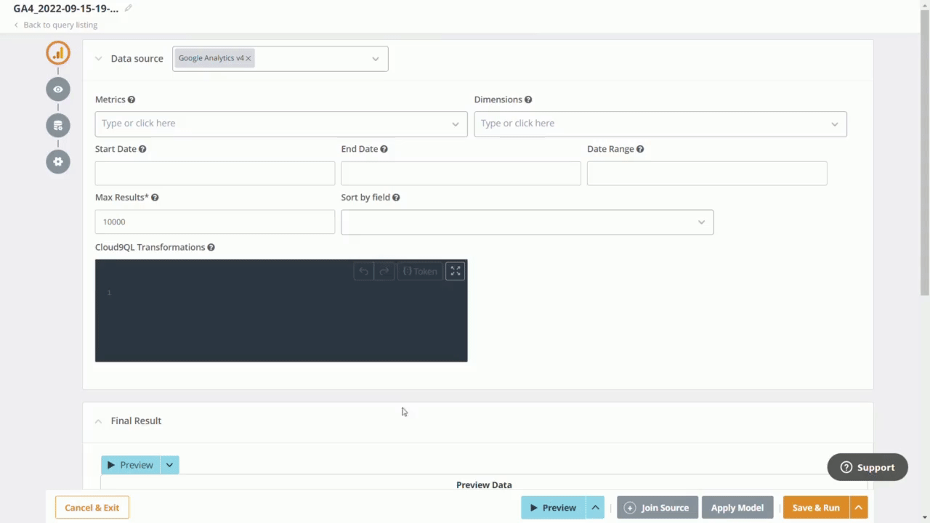
Task: Click the gear settings step icon
Action: click(58, 161)
